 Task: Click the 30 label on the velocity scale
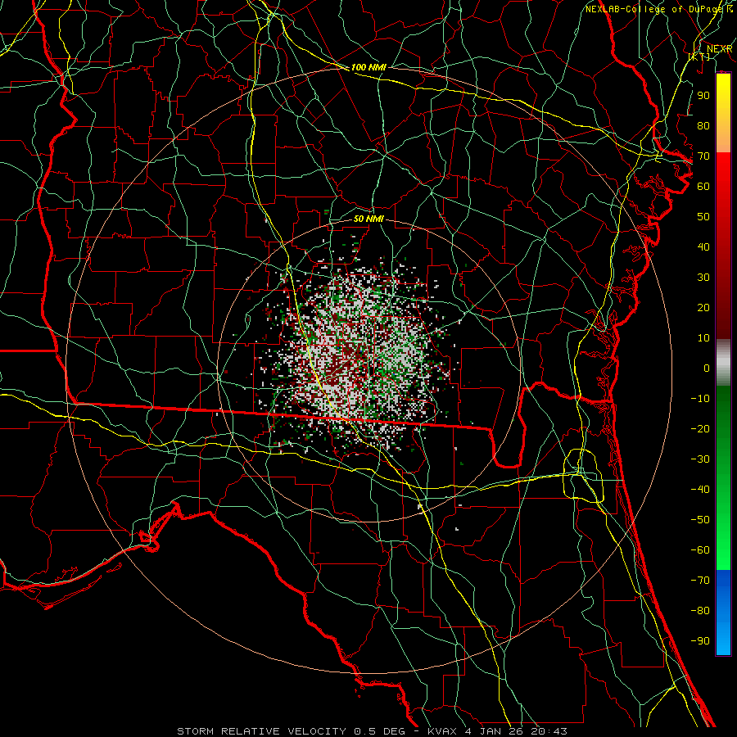coord(703,278)
